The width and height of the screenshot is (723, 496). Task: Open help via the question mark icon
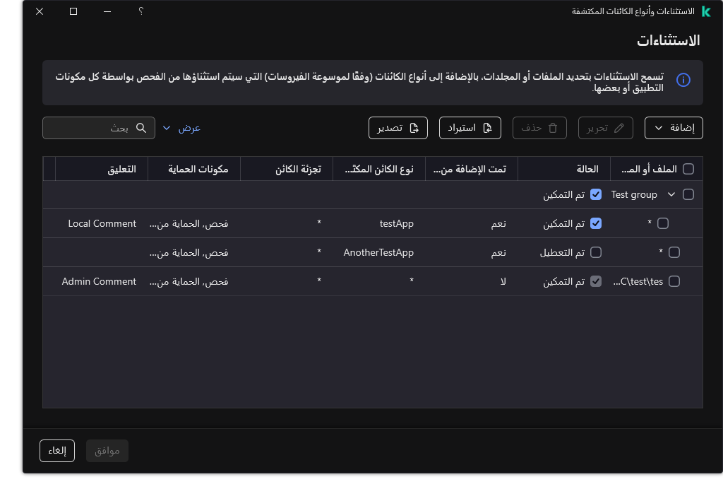[141, 11]
